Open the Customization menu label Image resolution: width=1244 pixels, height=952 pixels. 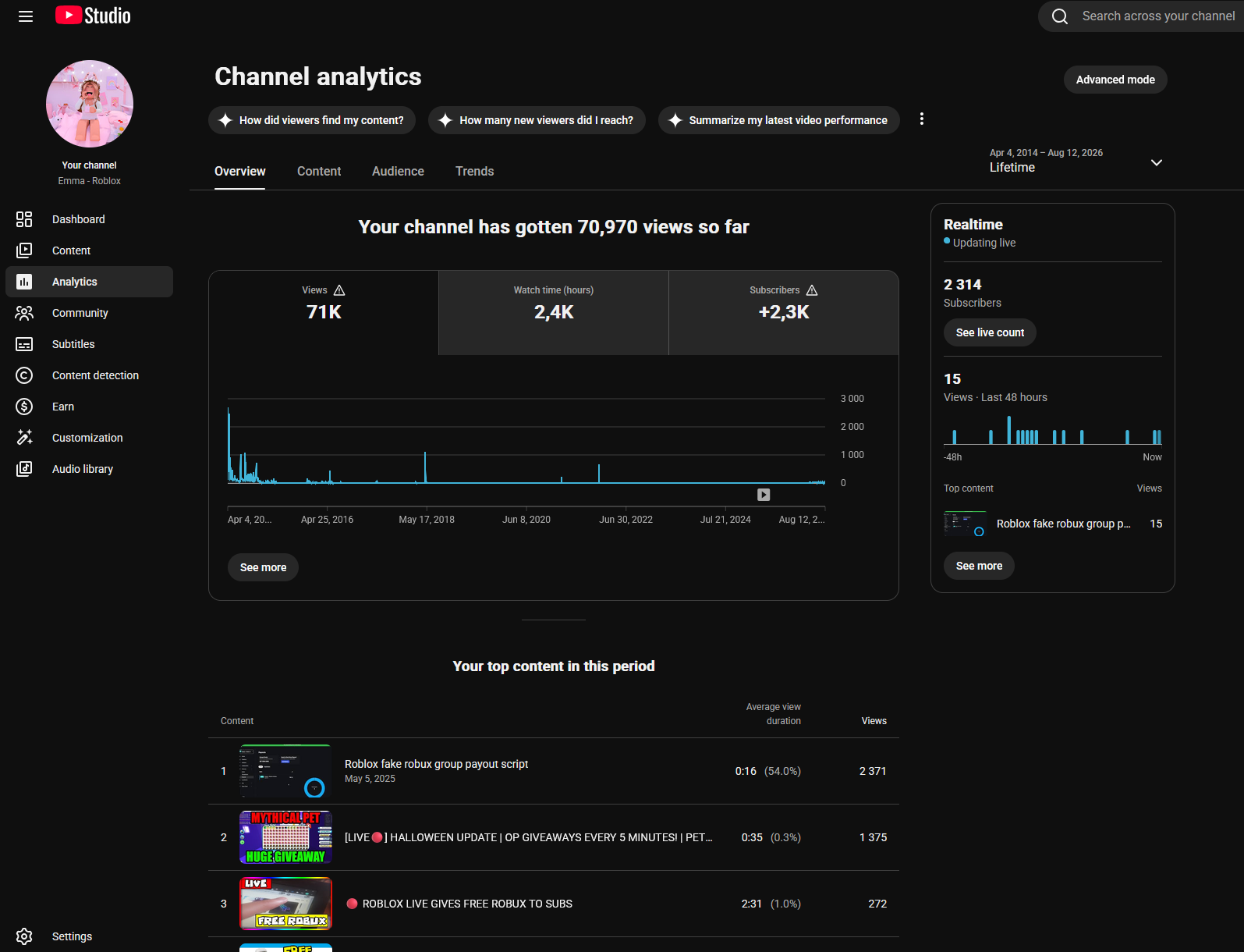point(87,438)
